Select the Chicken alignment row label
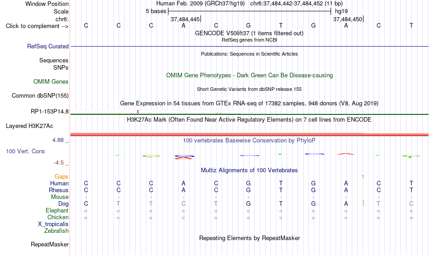 point(58,217)
